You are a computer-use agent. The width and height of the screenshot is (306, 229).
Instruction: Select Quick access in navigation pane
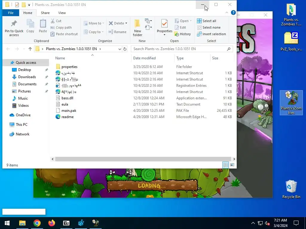click(x=26, y=63)
